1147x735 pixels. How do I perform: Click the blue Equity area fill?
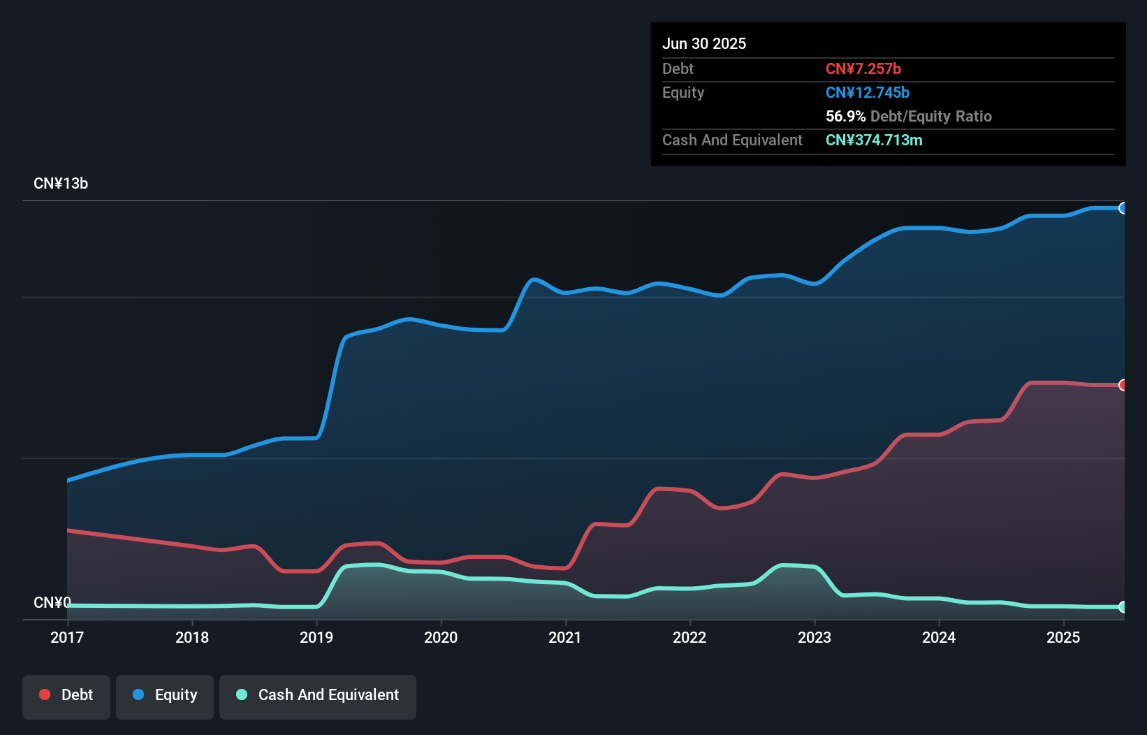click(x=559, y=419)
